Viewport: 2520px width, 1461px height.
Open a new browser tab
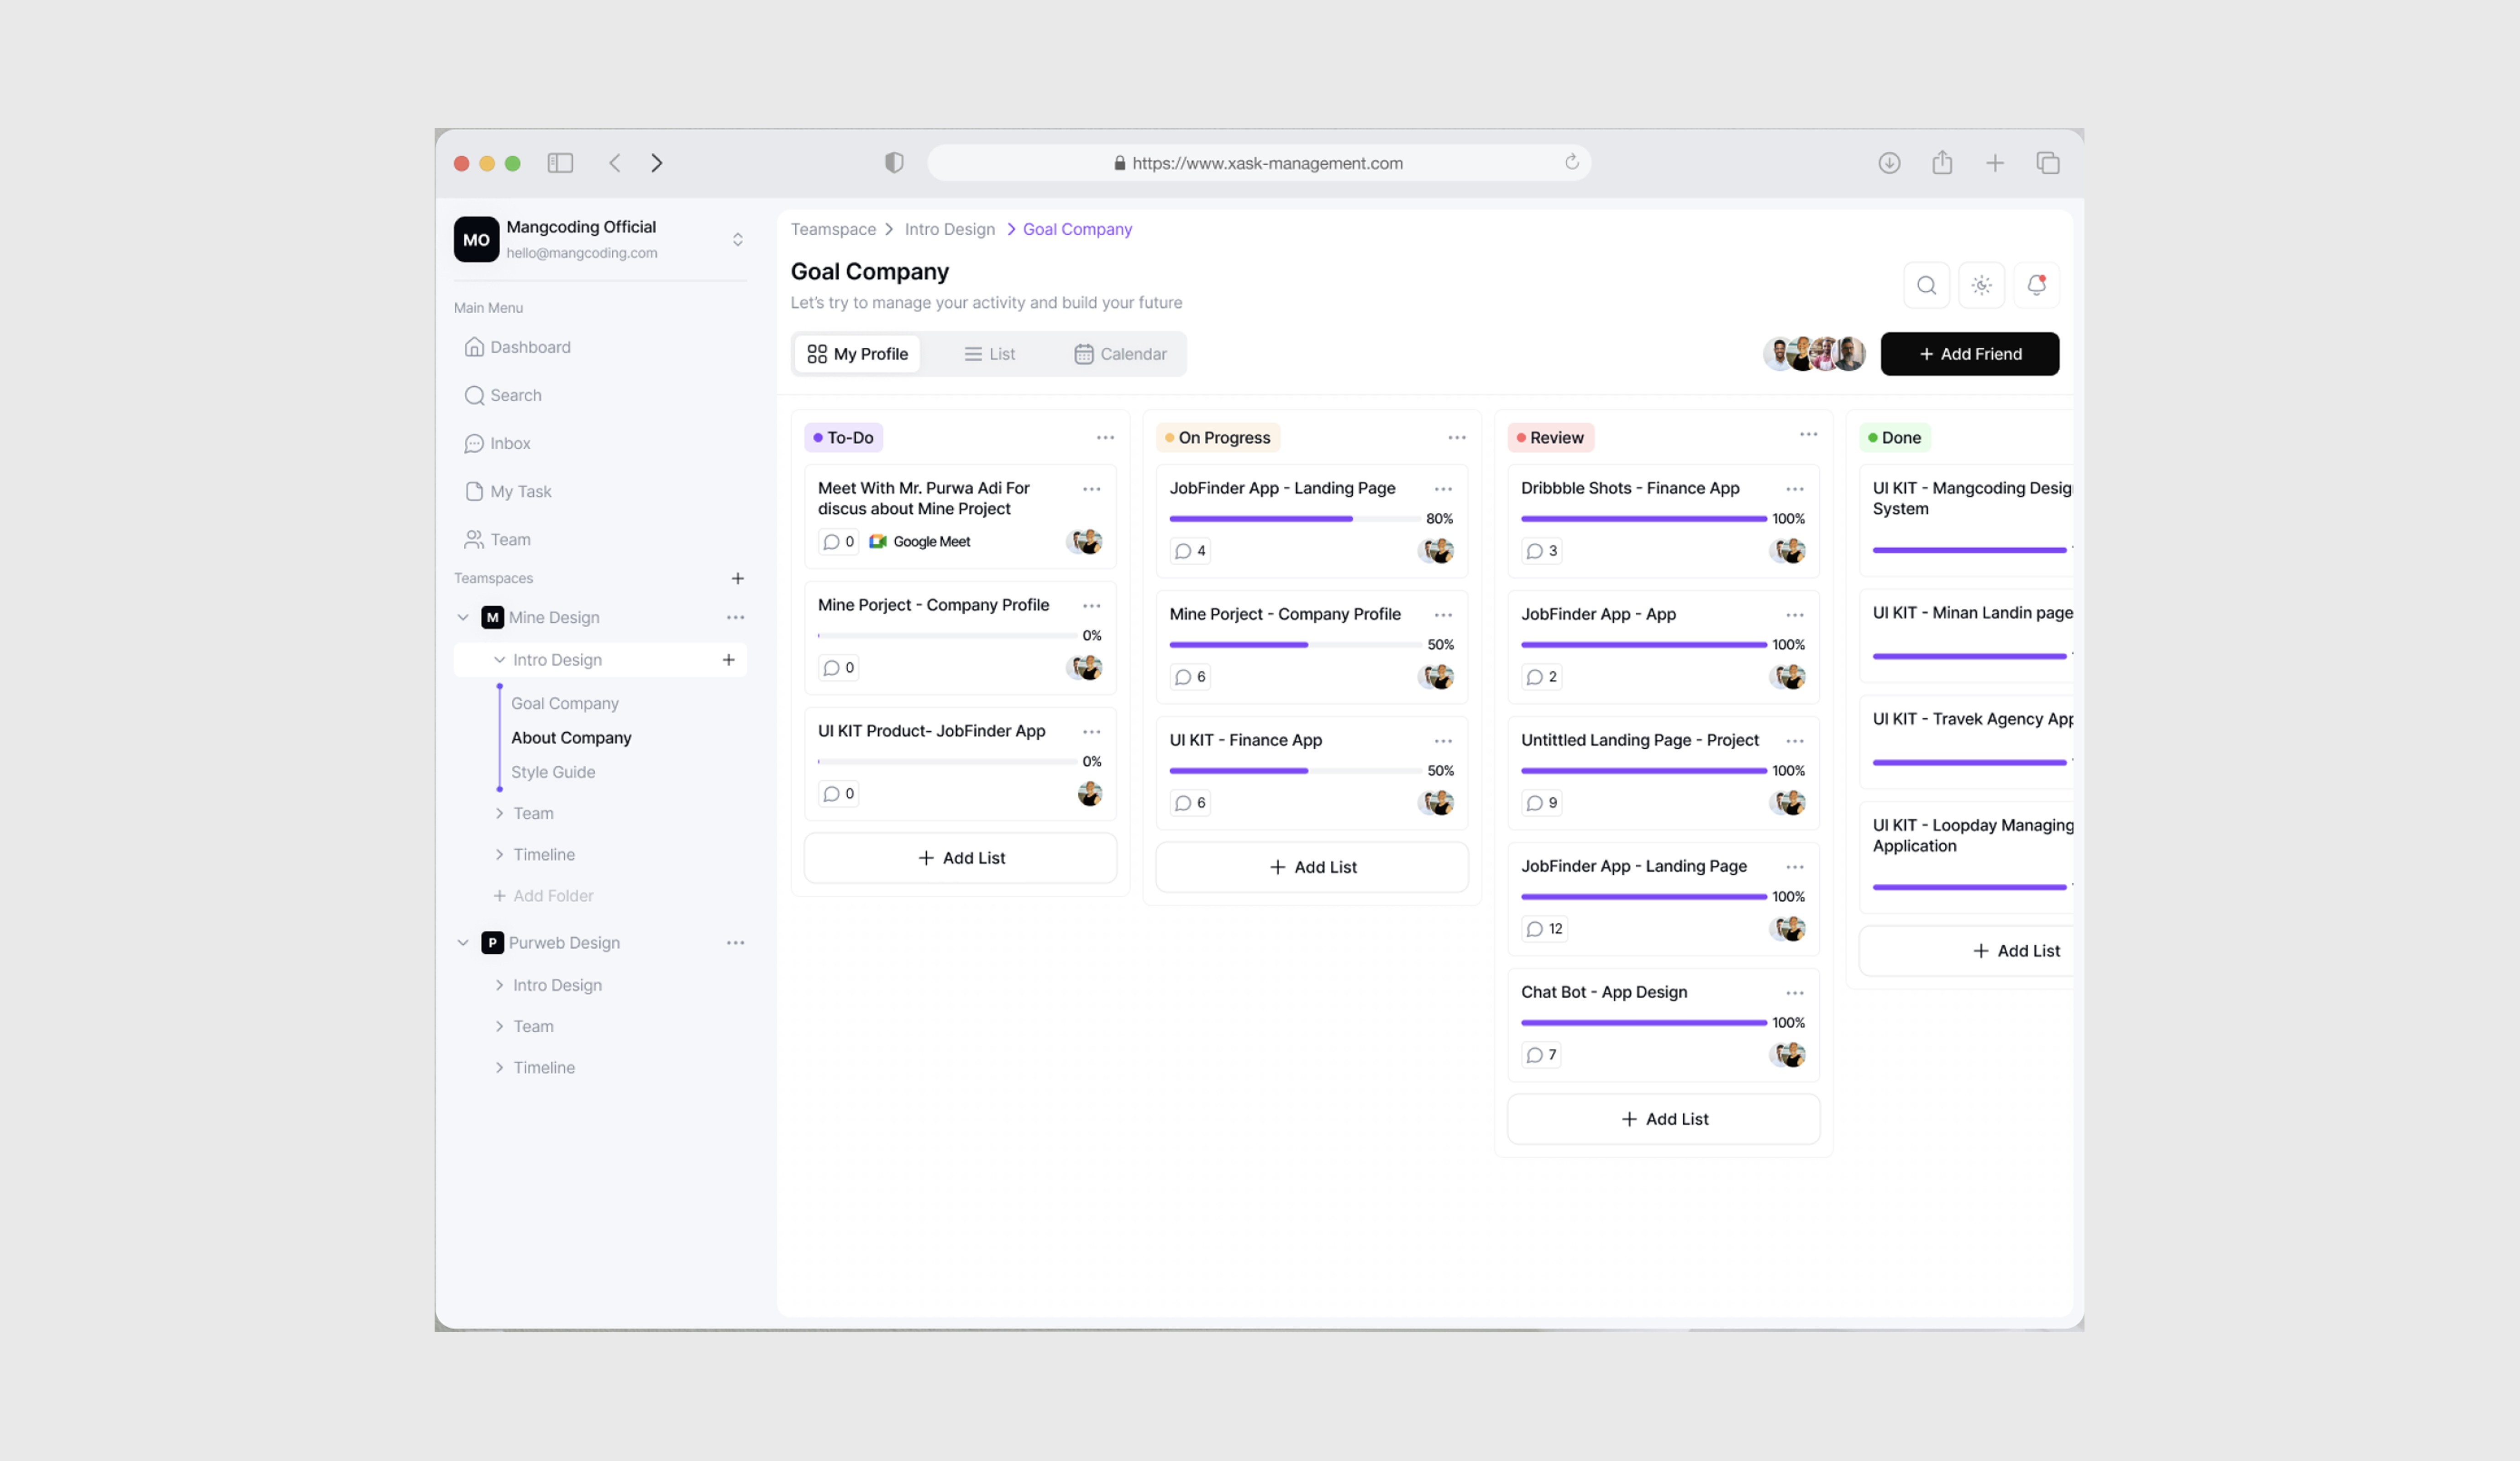pos(1995,163)
